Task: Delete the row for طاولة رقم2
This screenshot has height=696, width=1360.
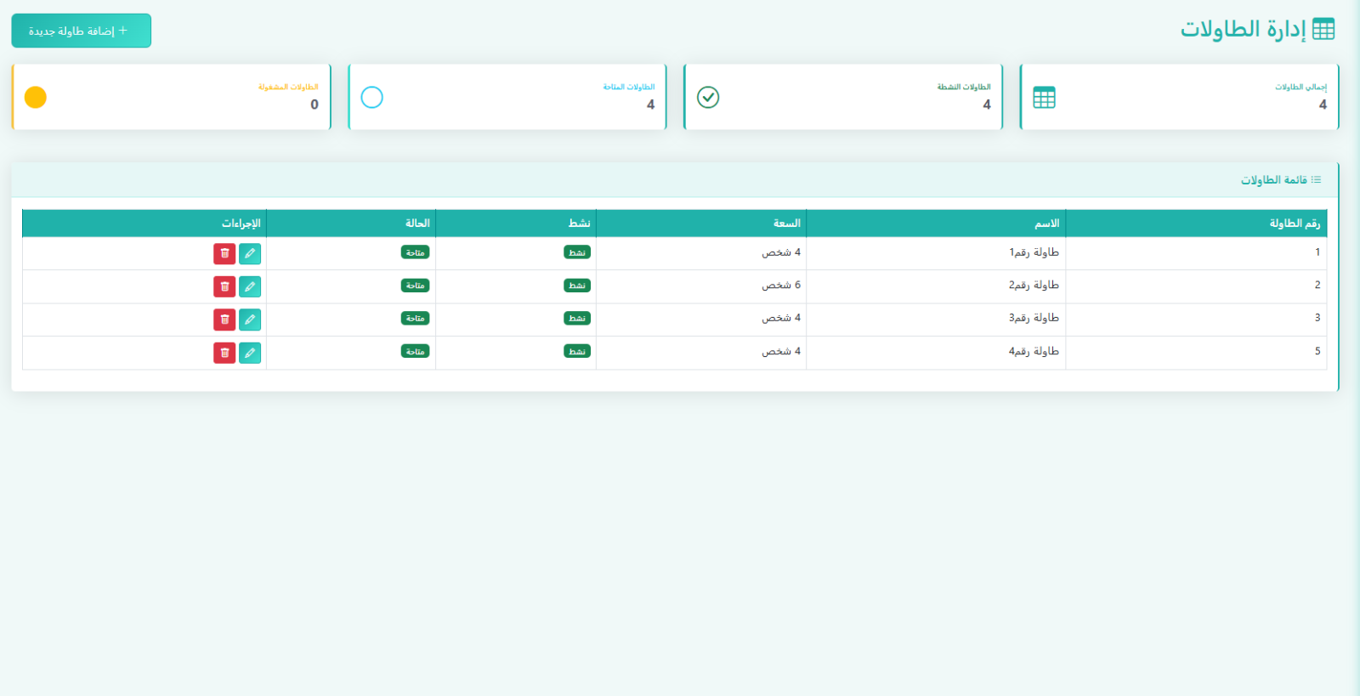Action: click(x=224, y=286)
